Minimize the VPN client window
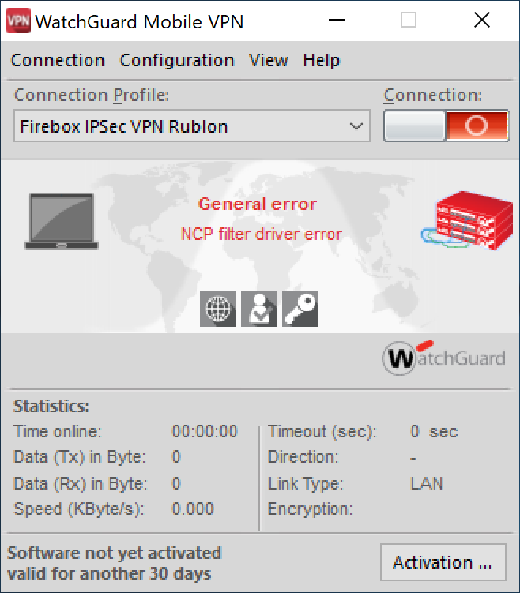 click(x=336, y=21)
